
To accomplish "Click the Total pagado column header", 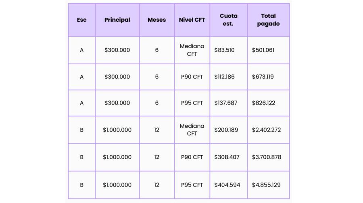I will coord(268,20).
